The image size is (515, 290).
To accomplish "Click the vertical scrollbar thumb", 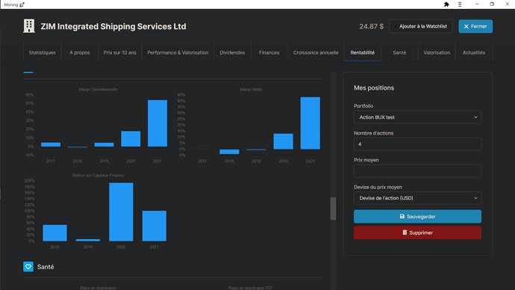I will click(x=333, y=209).
